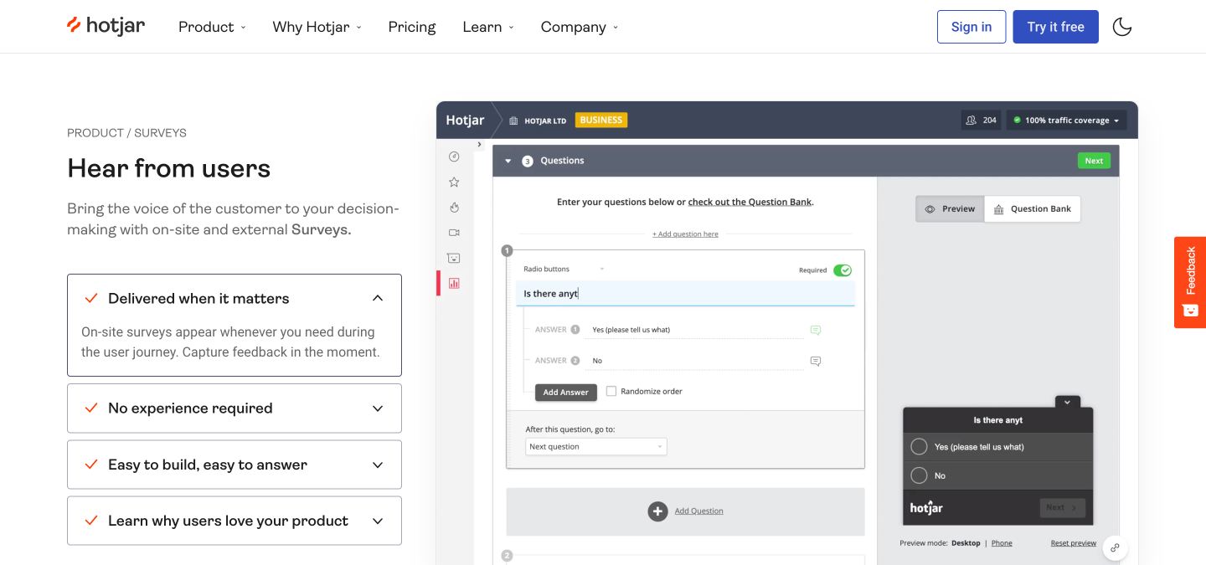The width and height of the screenshot is (1206, 565).
Task: Open the video recordings sidebar icon
Action: pos(454,232)
